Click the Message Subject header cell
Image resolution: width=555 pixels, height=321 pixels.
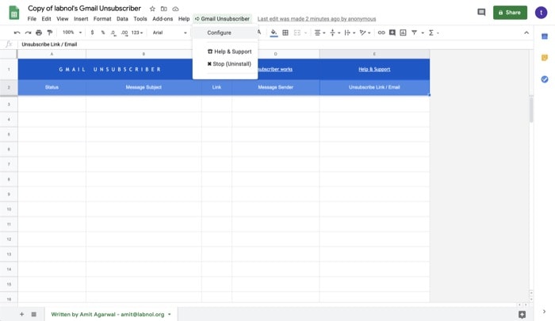tap(144, 87)
